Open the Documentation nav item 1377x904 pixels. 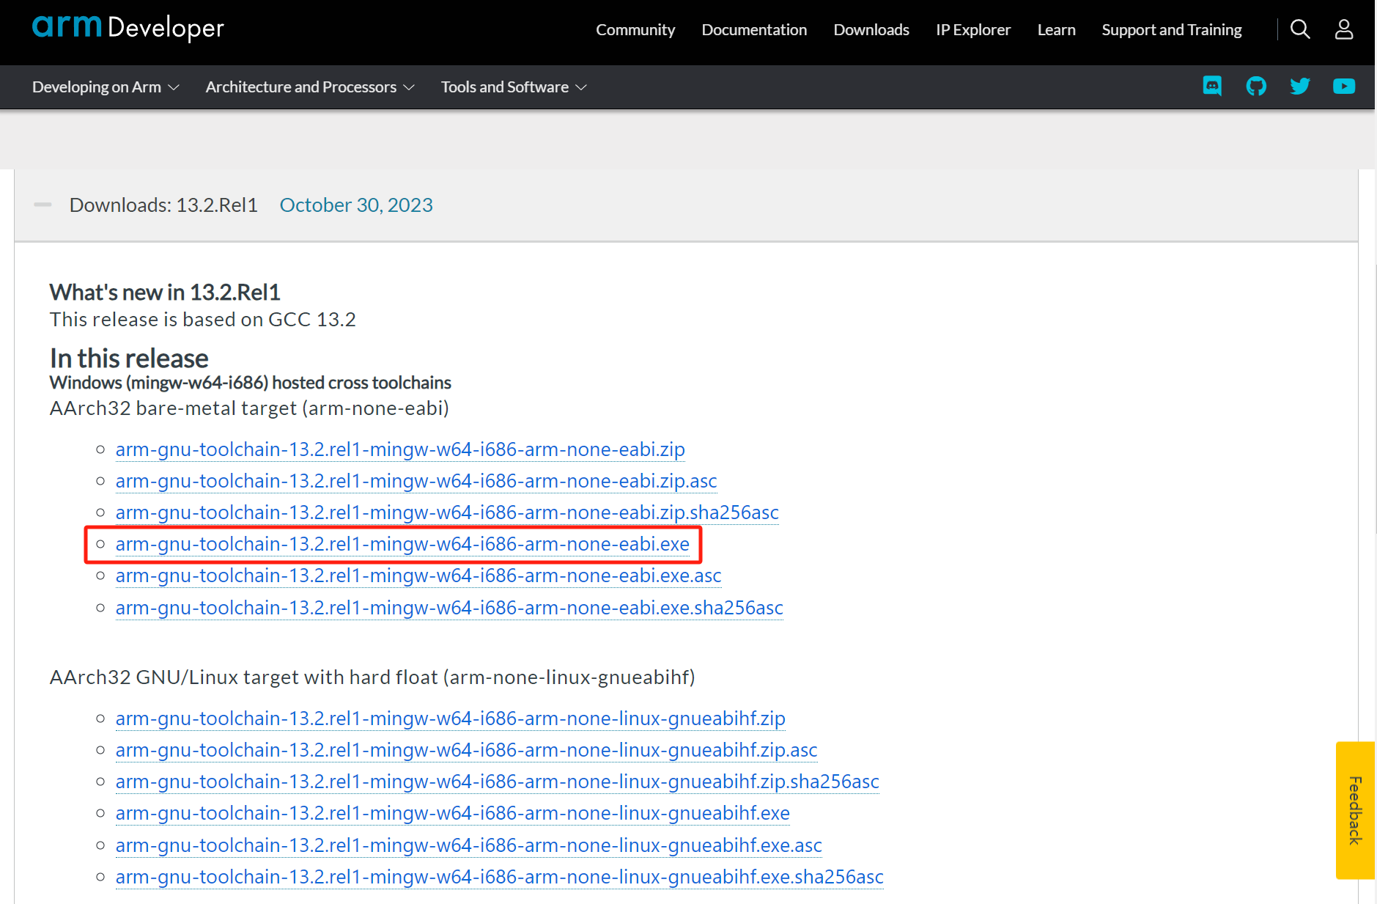coord(754,29)
